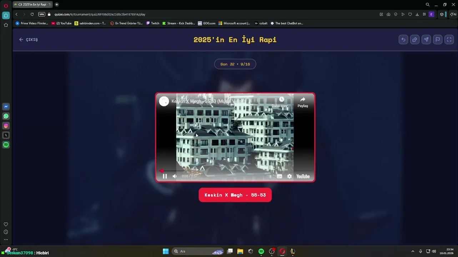The height and width of the screenshot is (257, 458).
Task: Open the edit page icon in address bar
Action: click(381, 14)
